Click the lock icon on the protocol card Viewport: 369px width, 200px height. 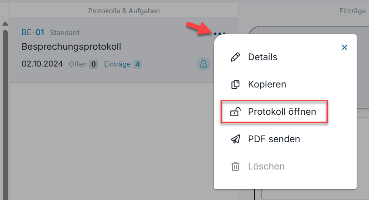point(204,64)
